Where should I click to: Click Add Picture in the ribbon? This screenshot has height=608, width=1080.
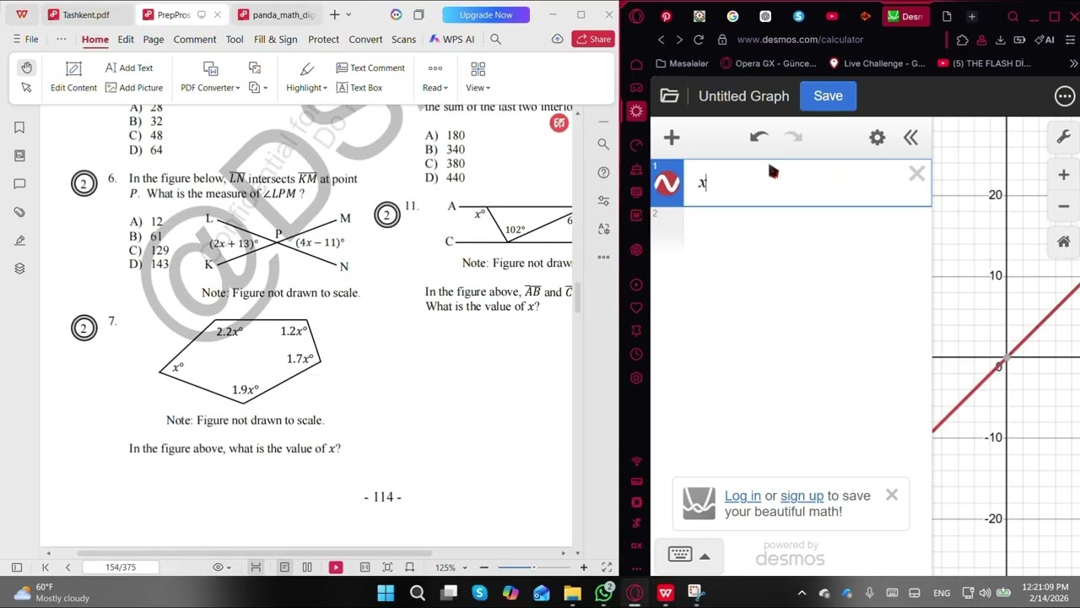[134, 88]
